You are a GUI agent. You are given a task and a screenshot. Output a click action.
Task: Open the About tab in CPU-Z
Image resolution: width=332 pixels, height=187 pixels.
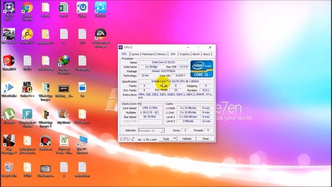click(206, 54)
